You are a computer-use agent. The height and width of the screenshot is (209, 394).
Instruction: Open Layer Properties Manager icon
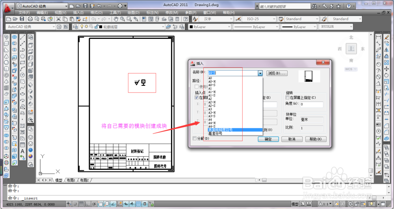pyautogui.click(x=75, y=27)
